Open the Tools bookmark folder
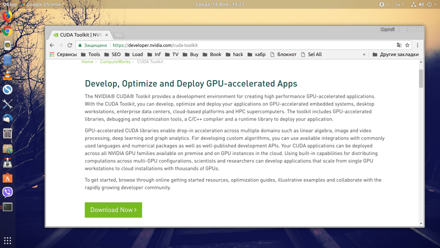This screenshot has width=440, height=248. point(90,55)
